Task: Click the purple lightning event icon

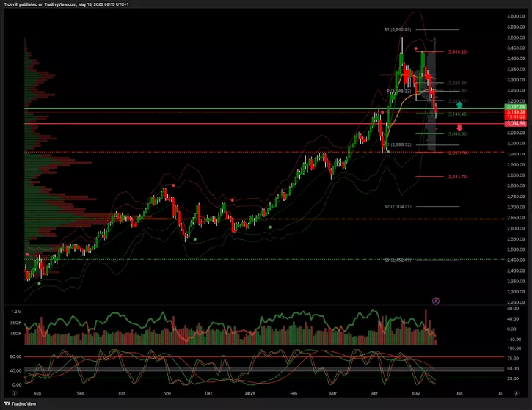Action: click(x=435, y=301)
